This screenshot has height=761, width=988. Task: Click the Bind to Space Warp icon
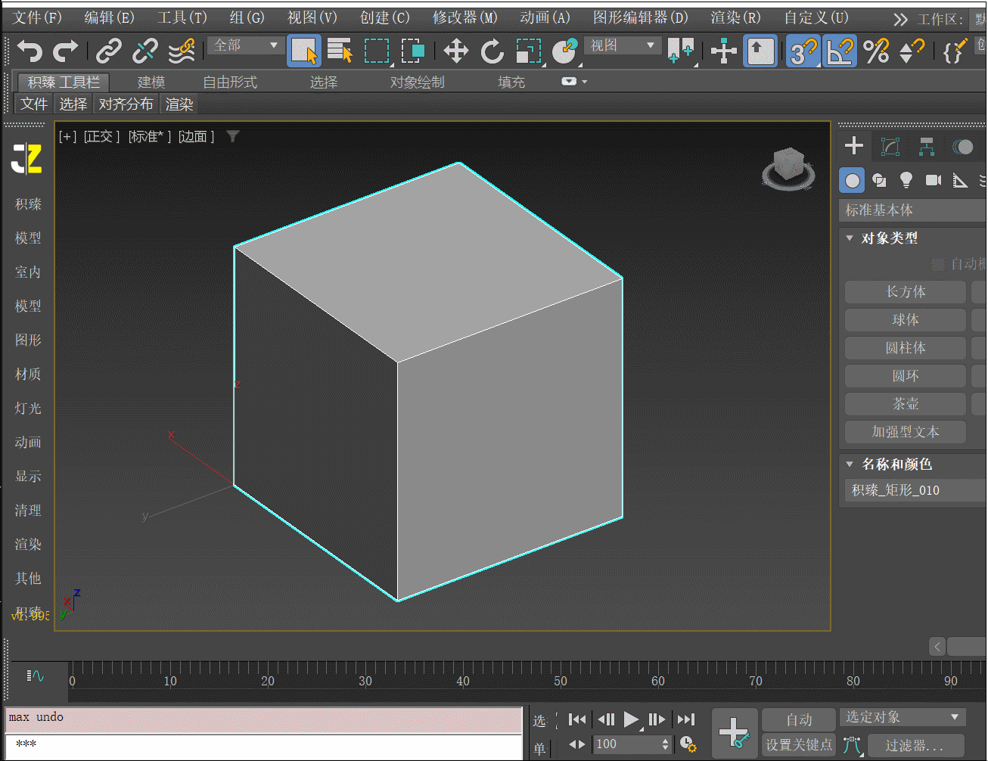(x=182, y=51)
